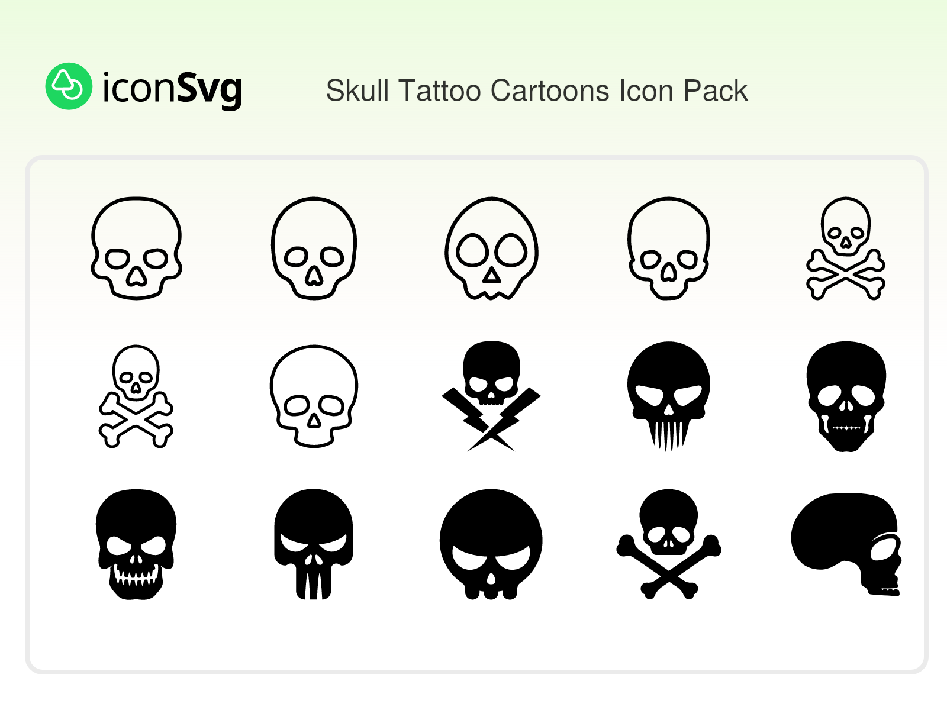The image size is (947, 710).
Task: Pick the solid skull with long dripping teeth
Action: click(x=669, y=396)
